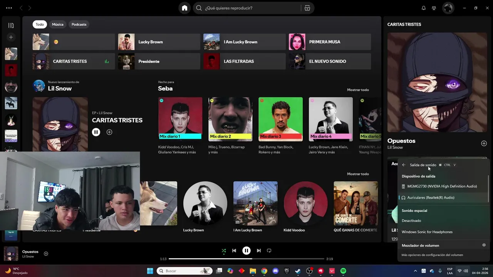
Task: Skip to the next track
Action: point(259,250)
